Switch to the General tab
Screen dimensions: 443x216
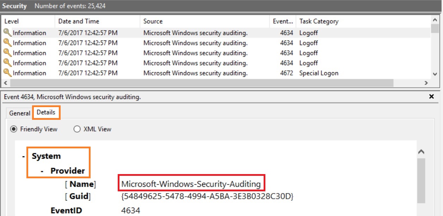[19, 113]
